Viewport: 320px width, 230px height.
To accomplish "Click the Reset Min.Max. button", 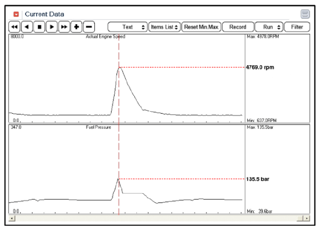I will (x=201, y=27).
